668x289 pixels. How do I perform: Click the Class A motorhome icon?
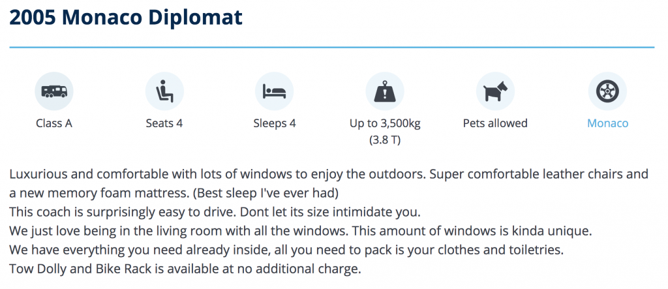54,91
